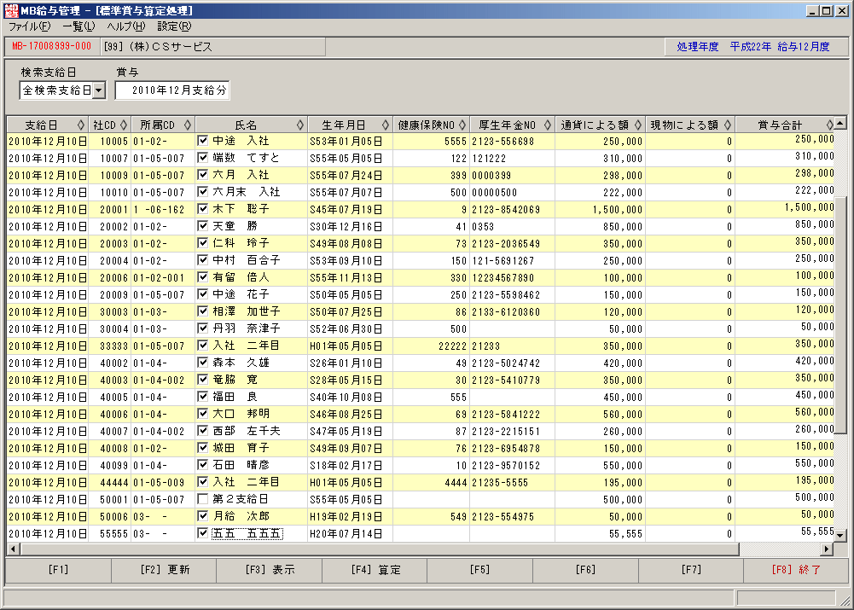
Task: Click the 1,500,000 cell in 通貨による額 column
Action: point(601,209)
